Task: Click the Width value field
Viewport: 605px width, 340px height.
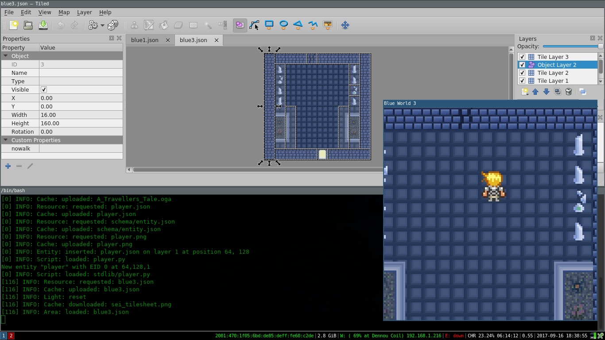Action: coord(81,115)
